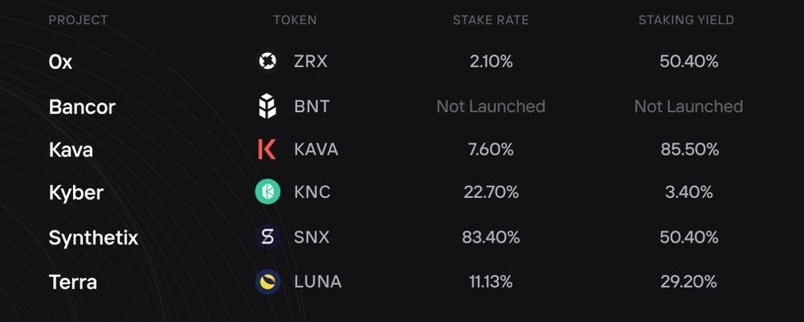Sort by the STAKE RATE header
The width and height of the screenshot is (804, 322).
tap(491, 20)
